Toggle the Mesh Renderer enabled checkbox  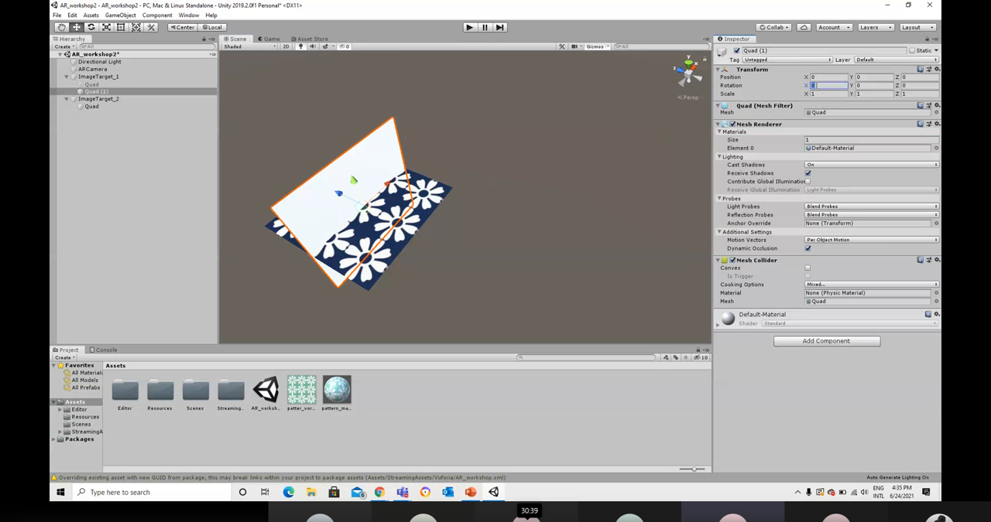click(732, 124)
